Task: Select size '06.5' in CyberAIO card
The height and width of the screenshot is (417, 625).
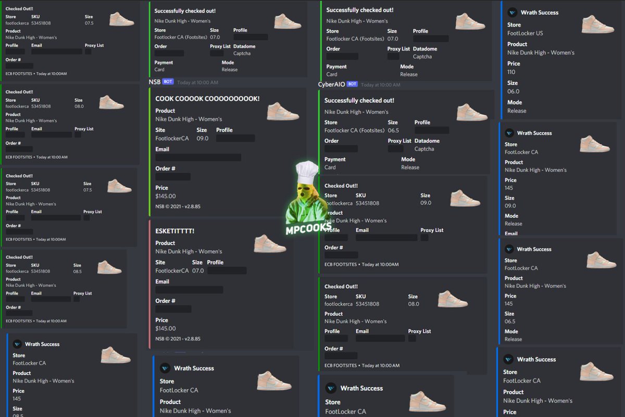Action: click(x=393, y=130)
